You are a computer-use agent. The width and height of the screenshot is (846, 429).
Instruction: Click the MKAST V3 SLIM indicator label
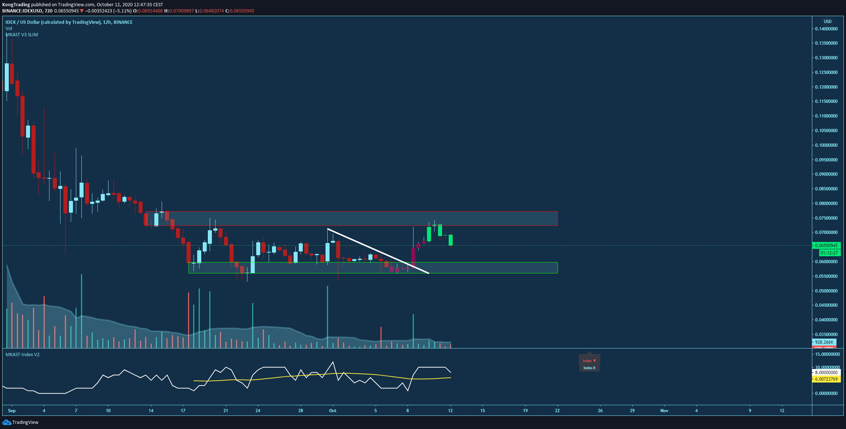click(22, 35)
